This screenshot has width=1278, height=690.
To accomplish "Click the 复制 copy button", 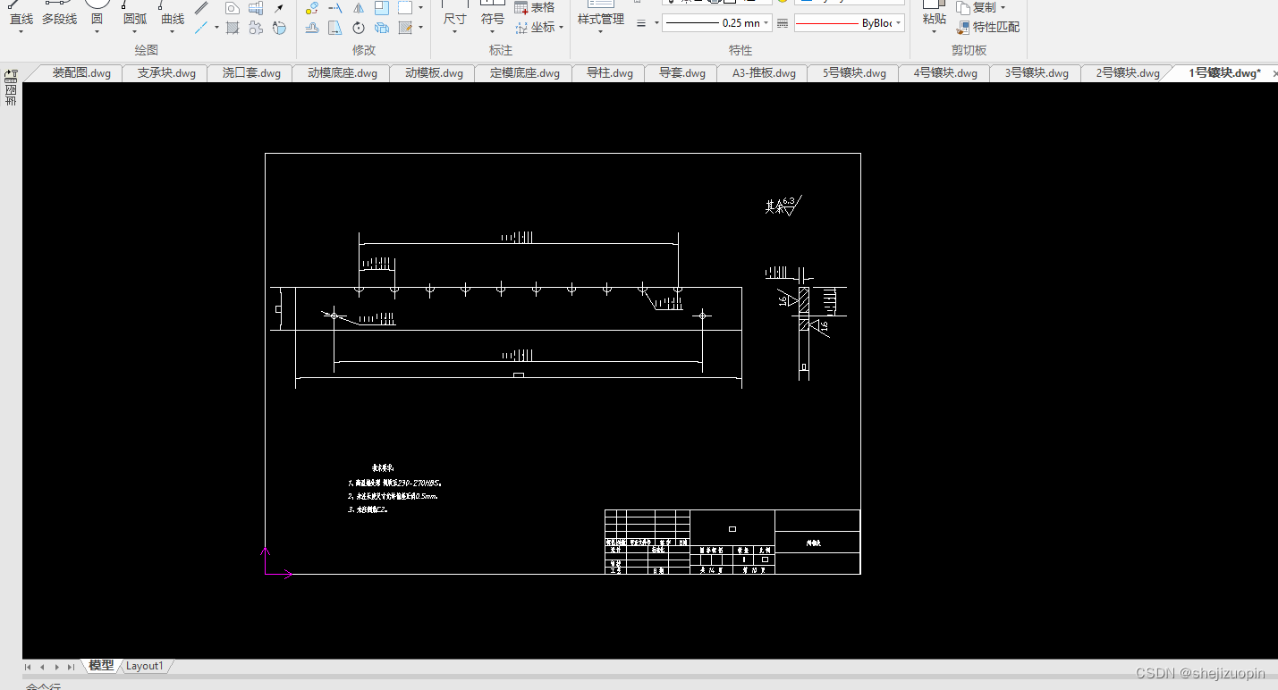I will [975, 7].
